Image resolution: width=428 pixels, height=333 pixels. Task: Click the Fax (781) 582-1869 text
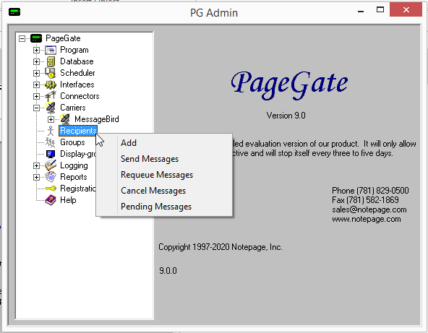(x=366, y=200)
